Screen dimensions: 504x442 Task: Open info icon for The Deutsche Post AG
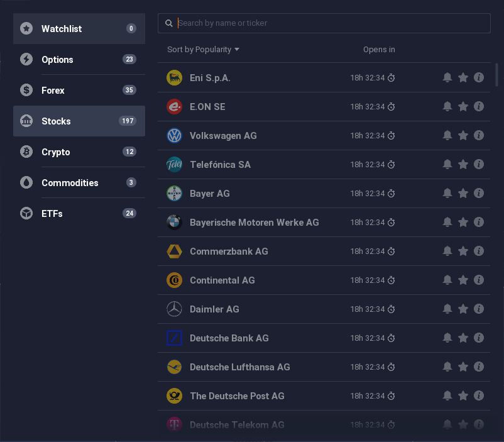pyautogui.click(x=479, y=395)
